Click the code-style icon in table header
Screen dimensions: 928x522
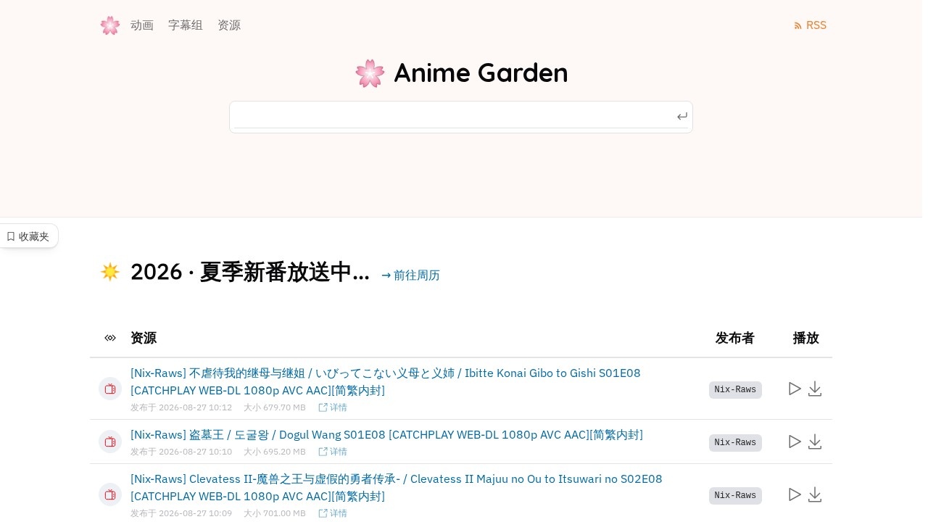click(x=110, y=338)
